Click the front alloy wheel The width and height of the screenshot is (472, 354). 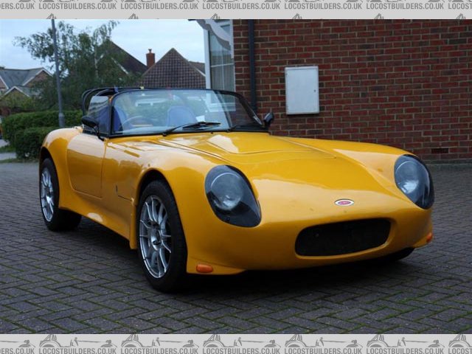pyautogui.click(x=157, y=236)
